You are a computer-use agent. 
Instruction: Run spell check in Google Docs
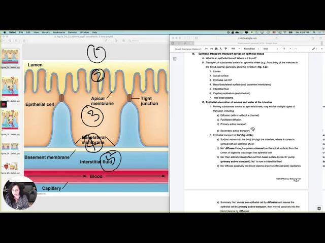pos(221,49)
